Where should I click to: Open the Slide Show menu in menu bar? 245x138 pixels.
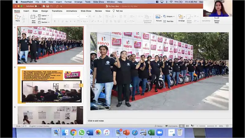click(98, 2)
